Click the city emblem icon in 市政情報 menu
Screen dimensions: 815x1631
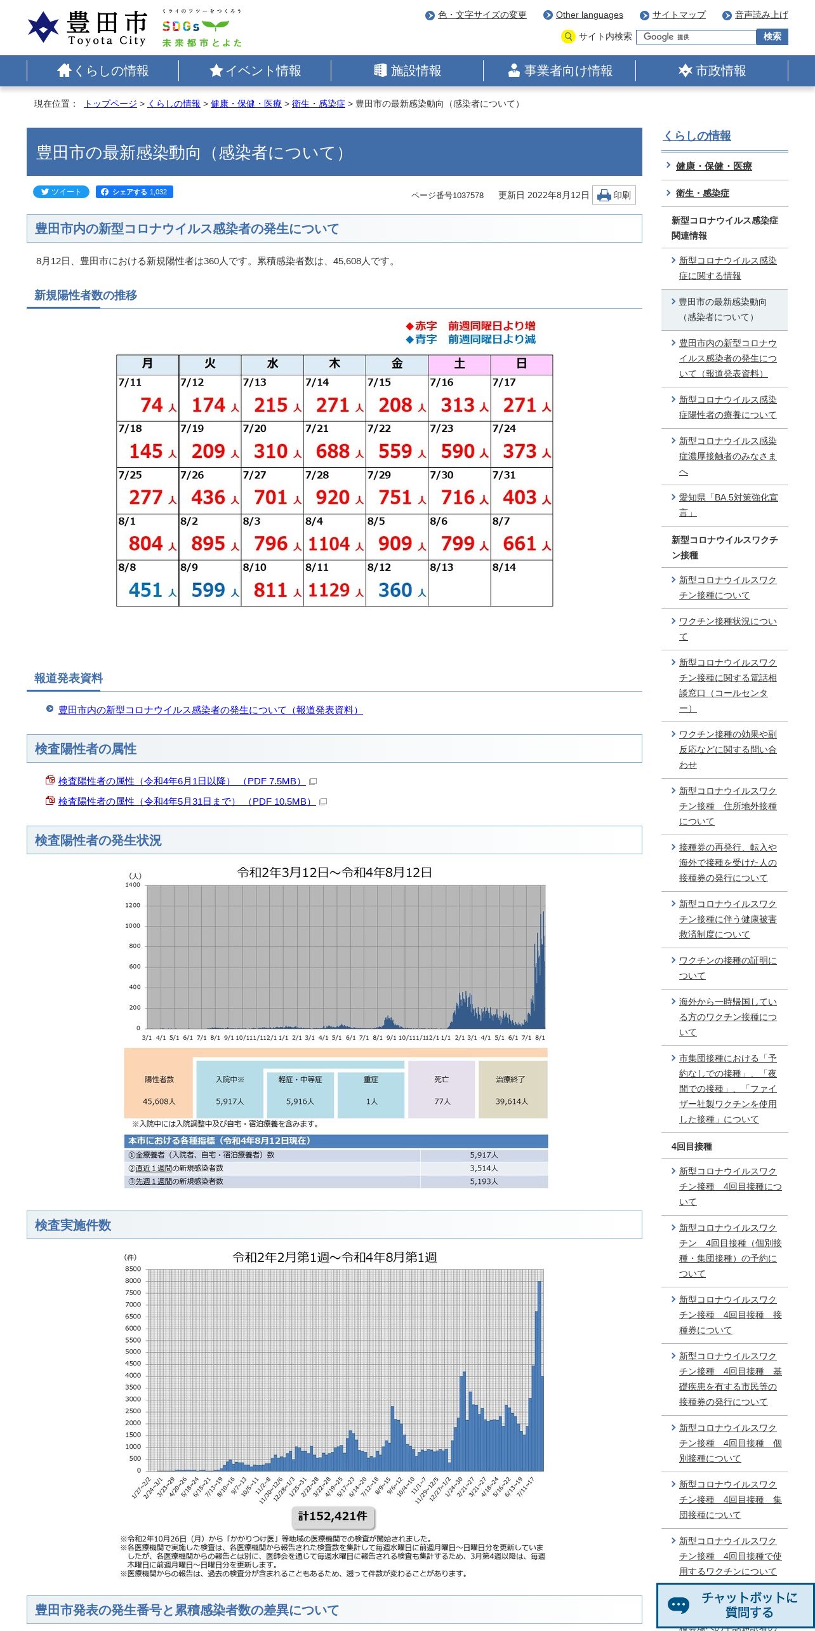tap(686, 70)
